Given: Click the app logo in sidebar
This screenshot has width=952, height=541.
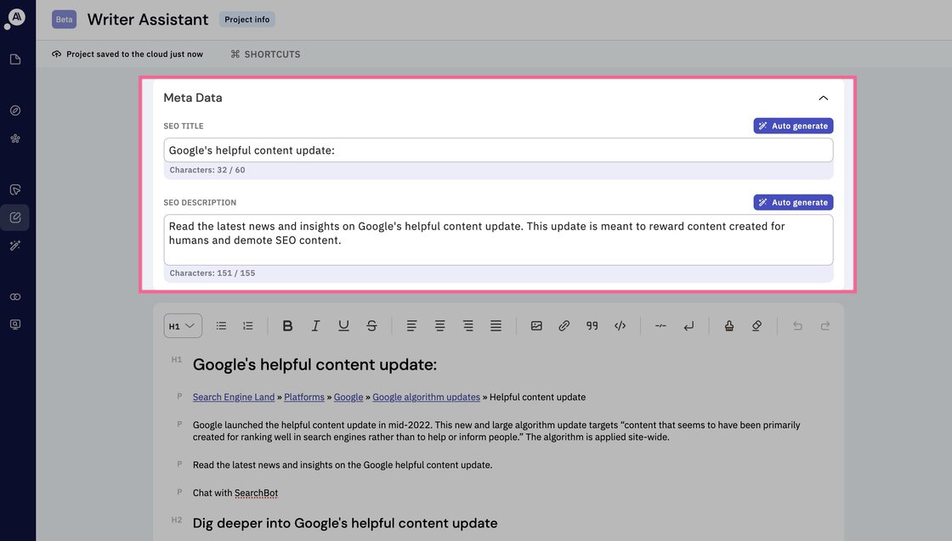Looking at the screenshot, I should (x=16, y=17).
